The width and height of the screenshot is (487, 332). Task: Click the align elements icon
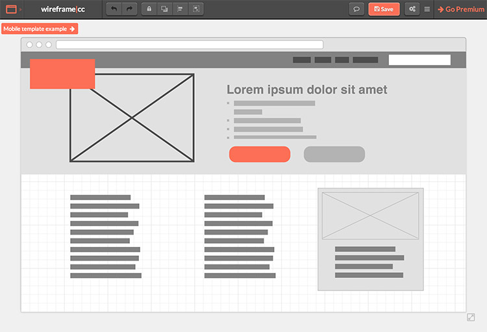pos(180,9)
